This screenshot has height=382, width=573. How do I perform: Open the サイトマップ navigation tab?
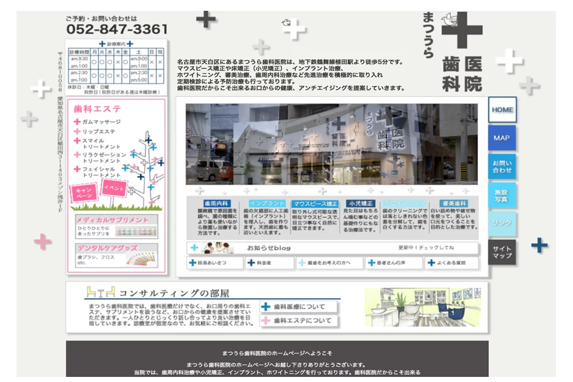(x=502, y=252)
